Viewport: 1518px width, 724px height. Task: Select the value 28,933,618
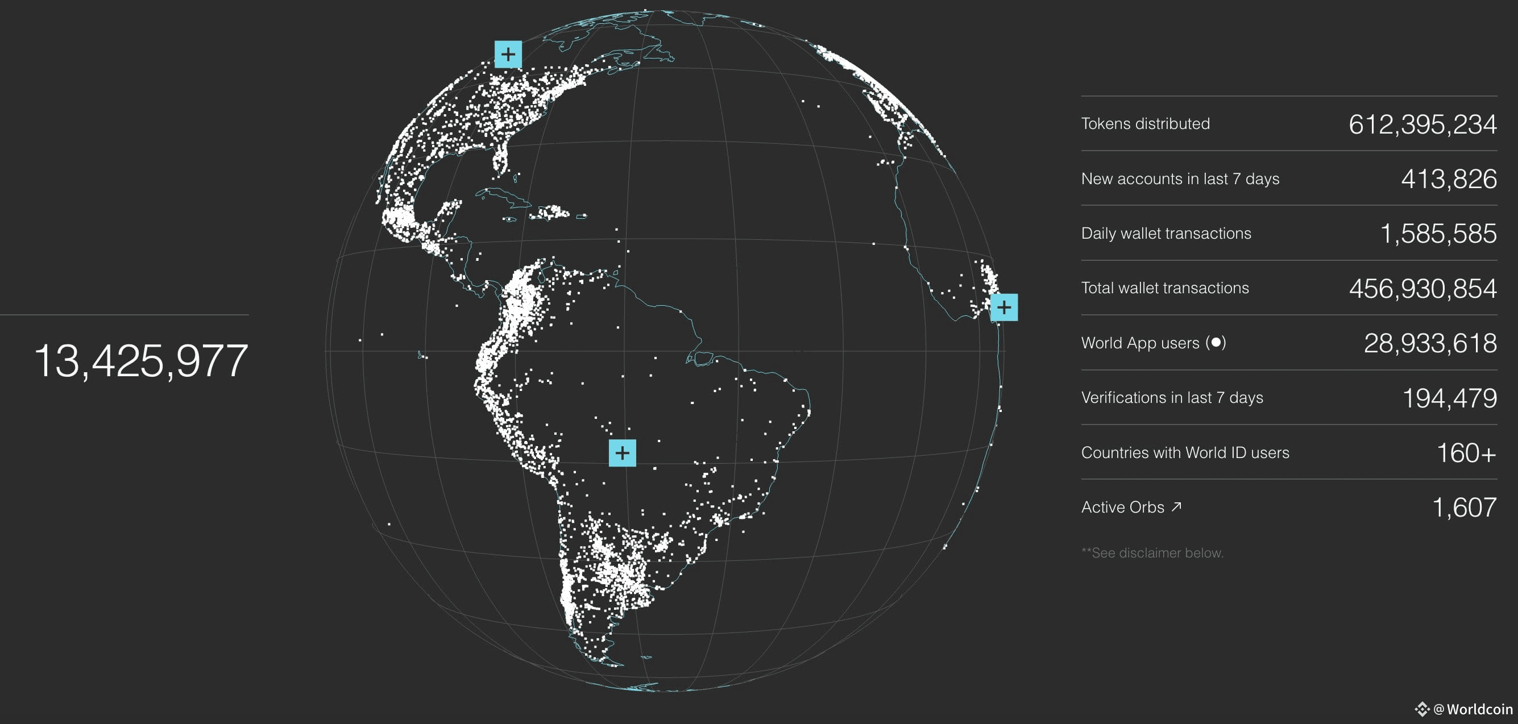1430,343
